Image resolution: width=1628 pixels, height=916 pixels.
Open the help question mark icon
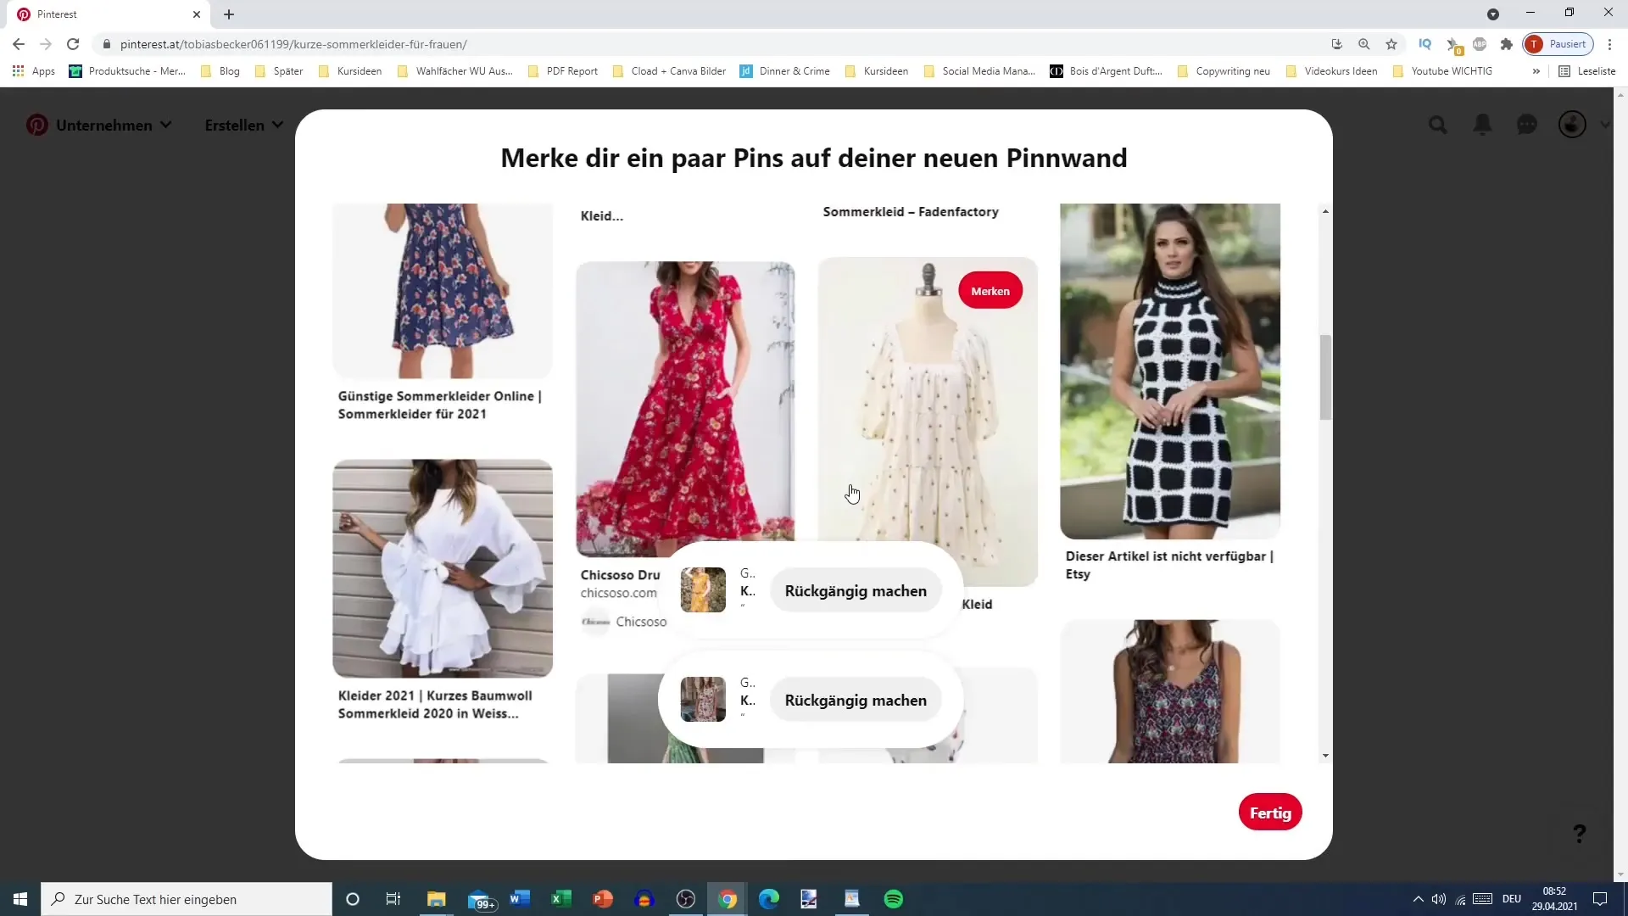[x=1579, y=834]
